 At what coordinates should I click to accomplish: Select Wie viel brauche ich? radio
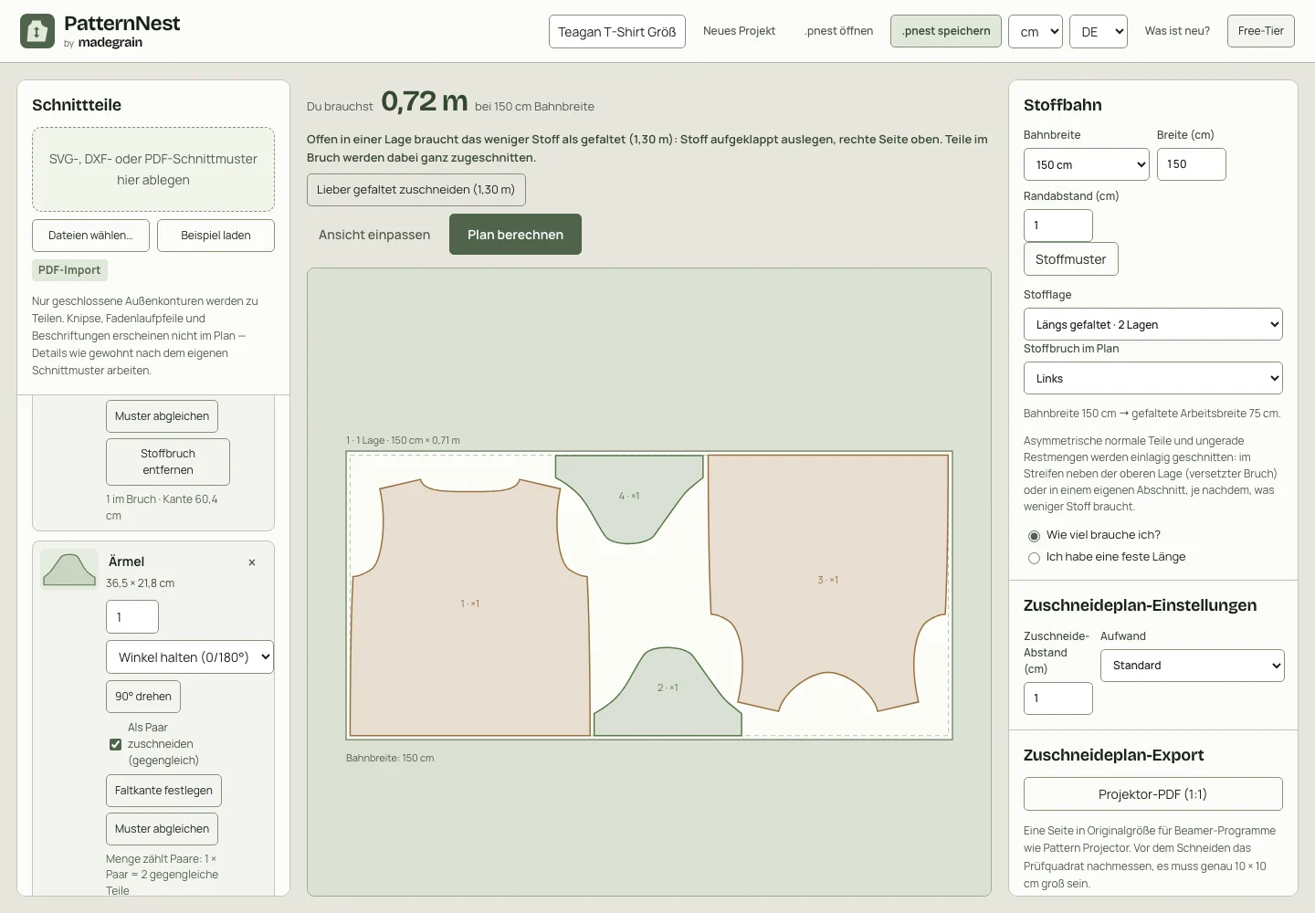(x=1035, y=536)
